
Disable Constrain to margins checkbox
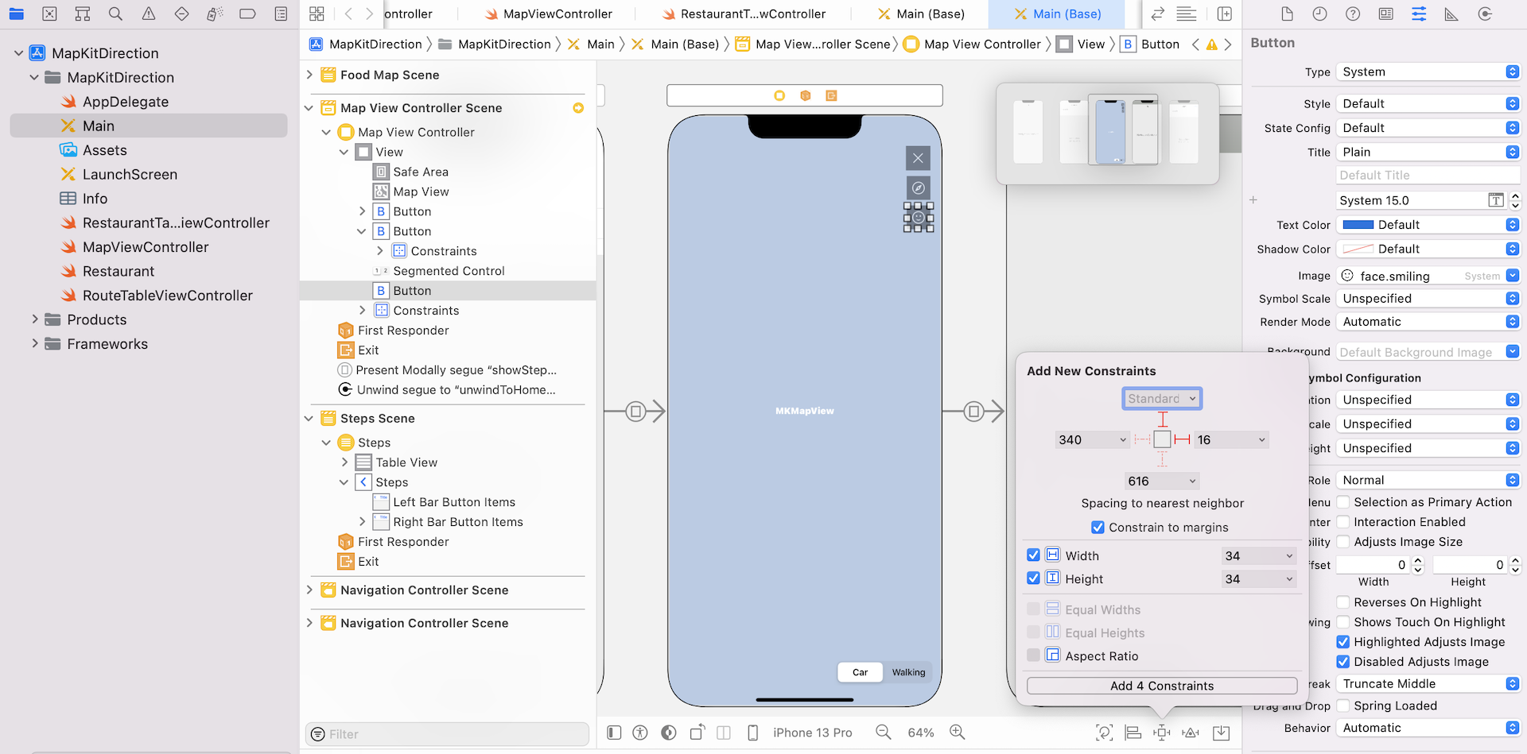1098,528
